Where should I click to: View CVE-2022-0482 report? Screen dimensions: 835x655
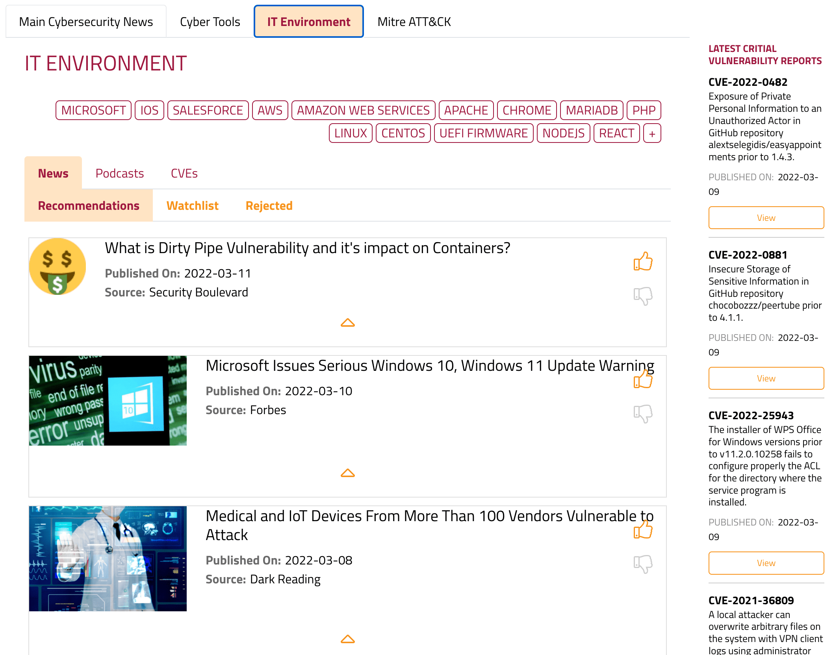pos(766,218)
